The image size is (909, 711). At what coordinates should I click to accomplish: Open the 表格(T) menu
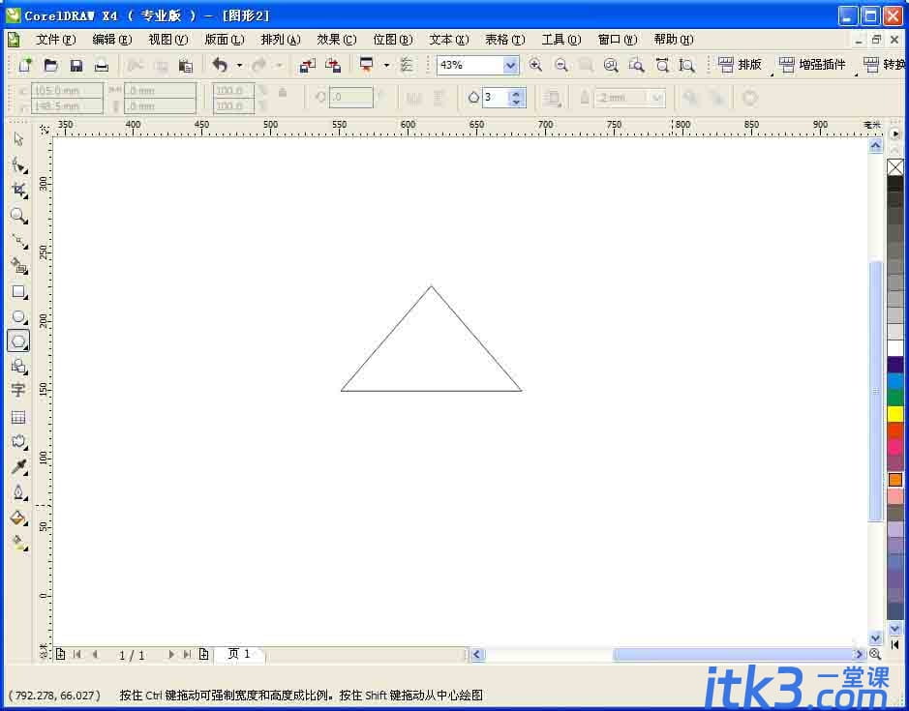click(x=505, y=40)
